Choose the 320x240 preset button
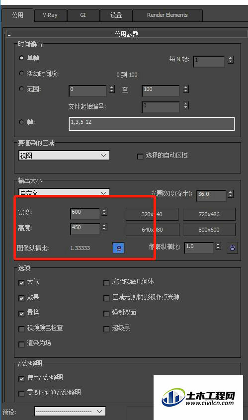Viewport: 248px width, 420px height. pyautogui.click(x=152, y=214)
